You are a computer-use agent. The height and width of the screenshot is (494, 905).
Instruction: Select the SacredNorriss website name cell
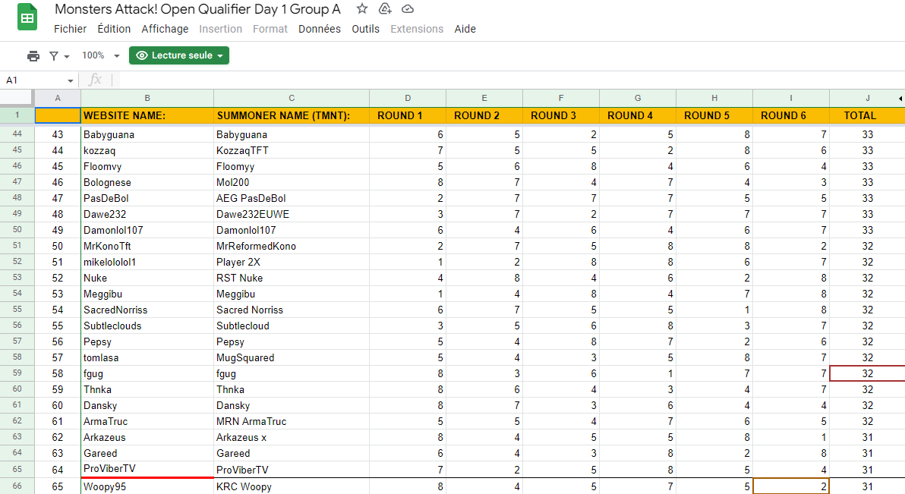pos(147,310)
